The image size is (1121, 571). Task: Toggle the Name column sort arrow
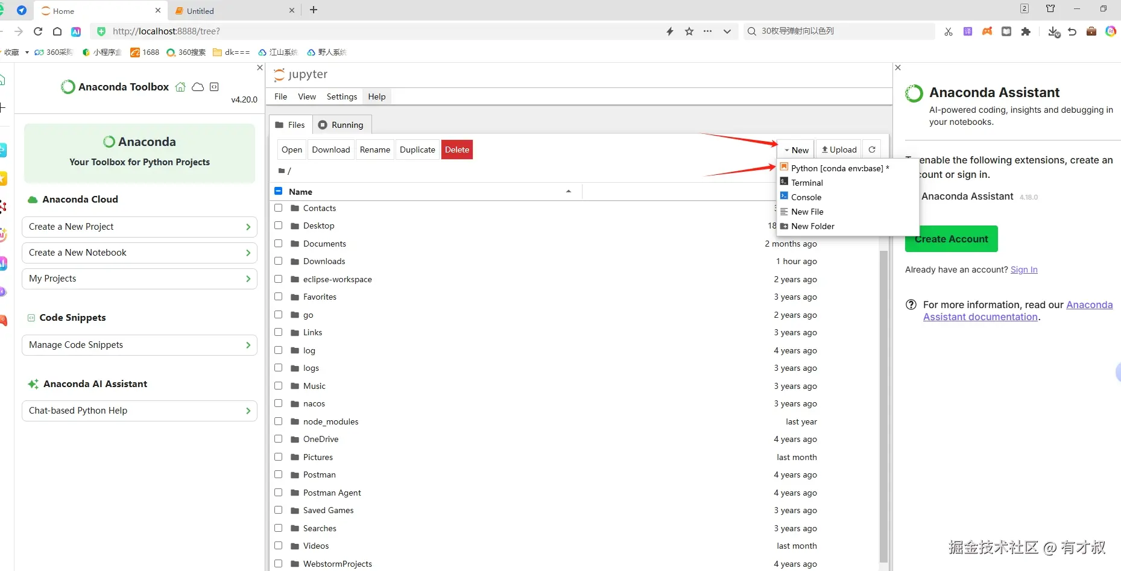coord(569,191)
